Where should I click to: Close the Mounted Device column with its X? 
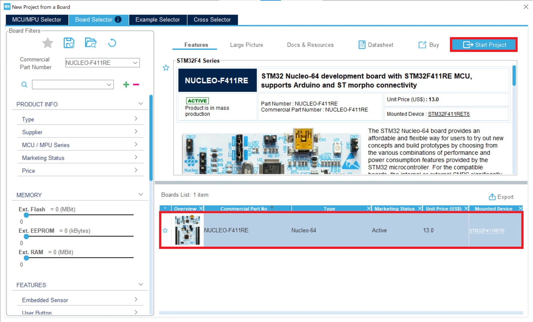point(520,208)
